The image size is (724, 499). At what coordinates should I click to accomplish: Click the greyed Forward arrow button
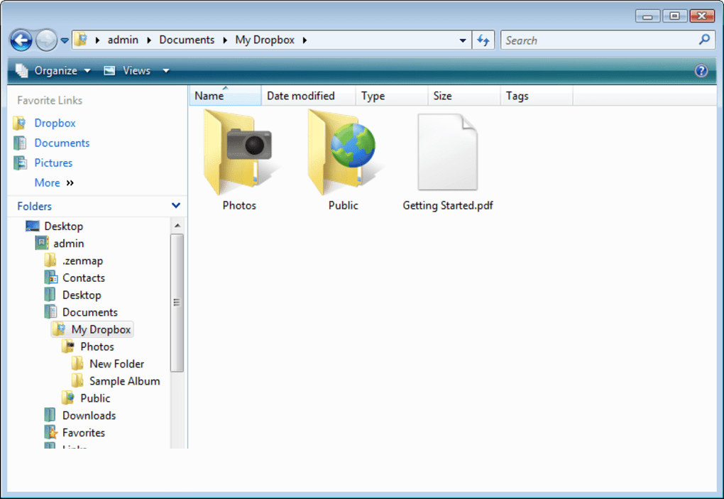tap(46, 40)
